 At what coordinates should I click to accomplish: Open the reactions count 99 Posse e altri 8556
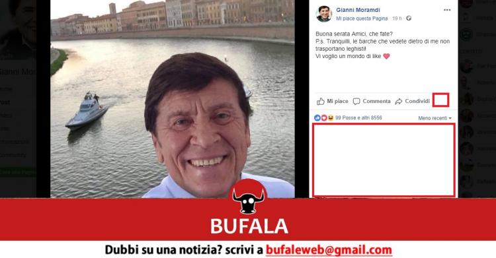[x=358, y=118]
